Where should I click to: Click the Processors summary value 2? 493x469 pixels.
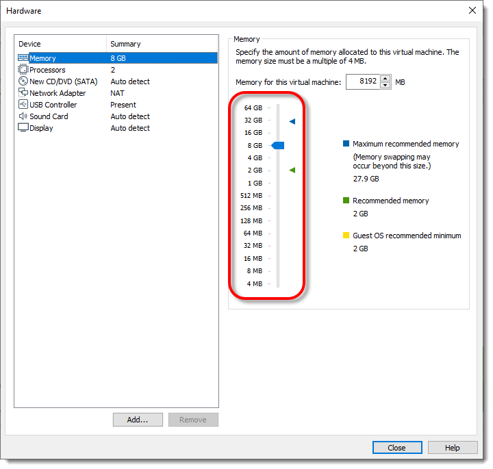113,70
